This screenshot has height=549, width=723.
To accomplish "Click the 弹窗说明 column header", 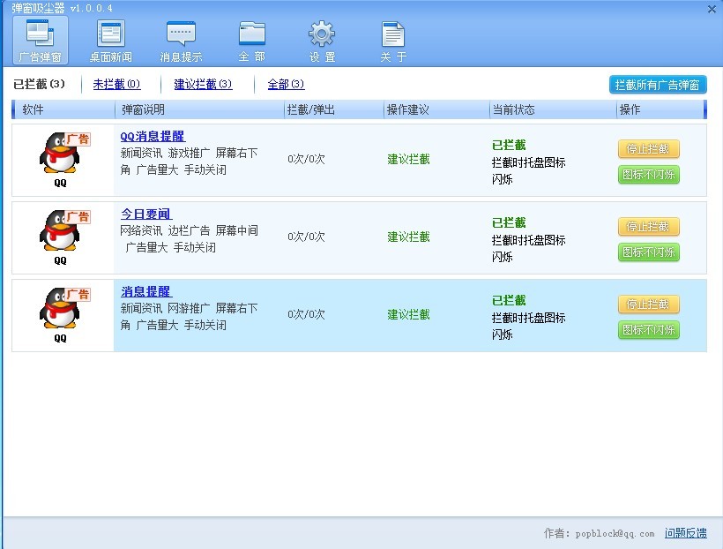I will click(199, 109).
